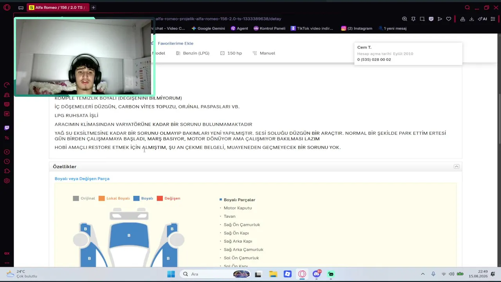This screenshot has width=501, height=282.
Task: Click the Tavan list entry
Action: 229,216
